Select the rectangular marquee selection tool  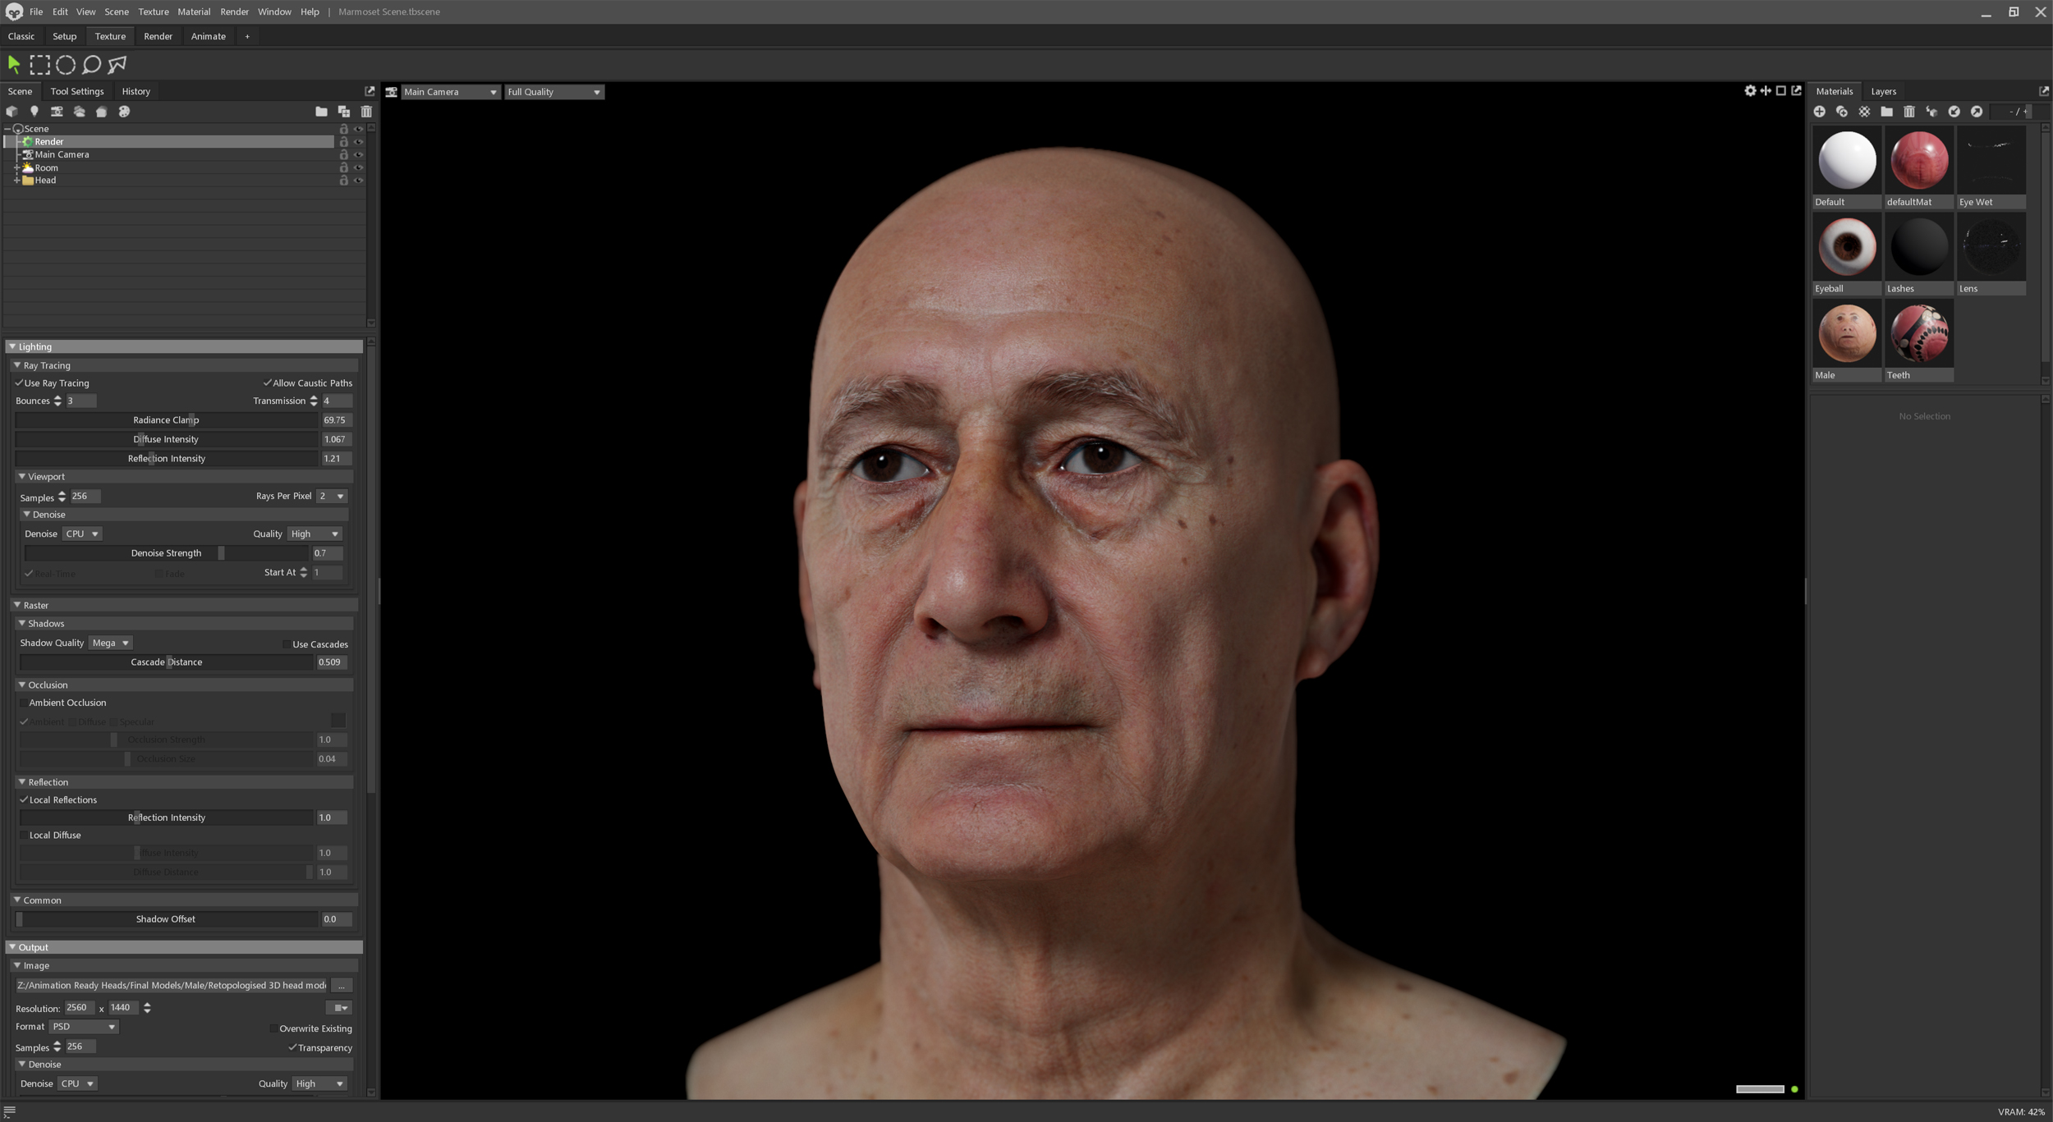[39, 64]
